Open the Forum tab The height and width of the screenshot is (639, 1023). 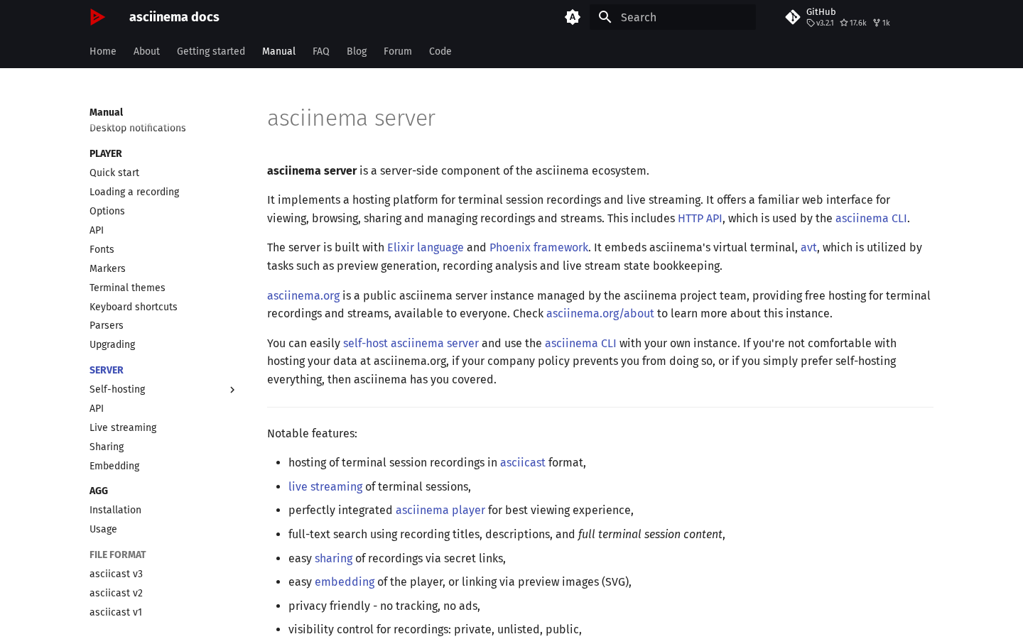[x=398, y=51]
